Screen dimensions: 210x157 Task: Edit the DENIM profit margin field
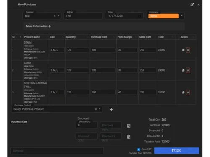coord(127,50)
